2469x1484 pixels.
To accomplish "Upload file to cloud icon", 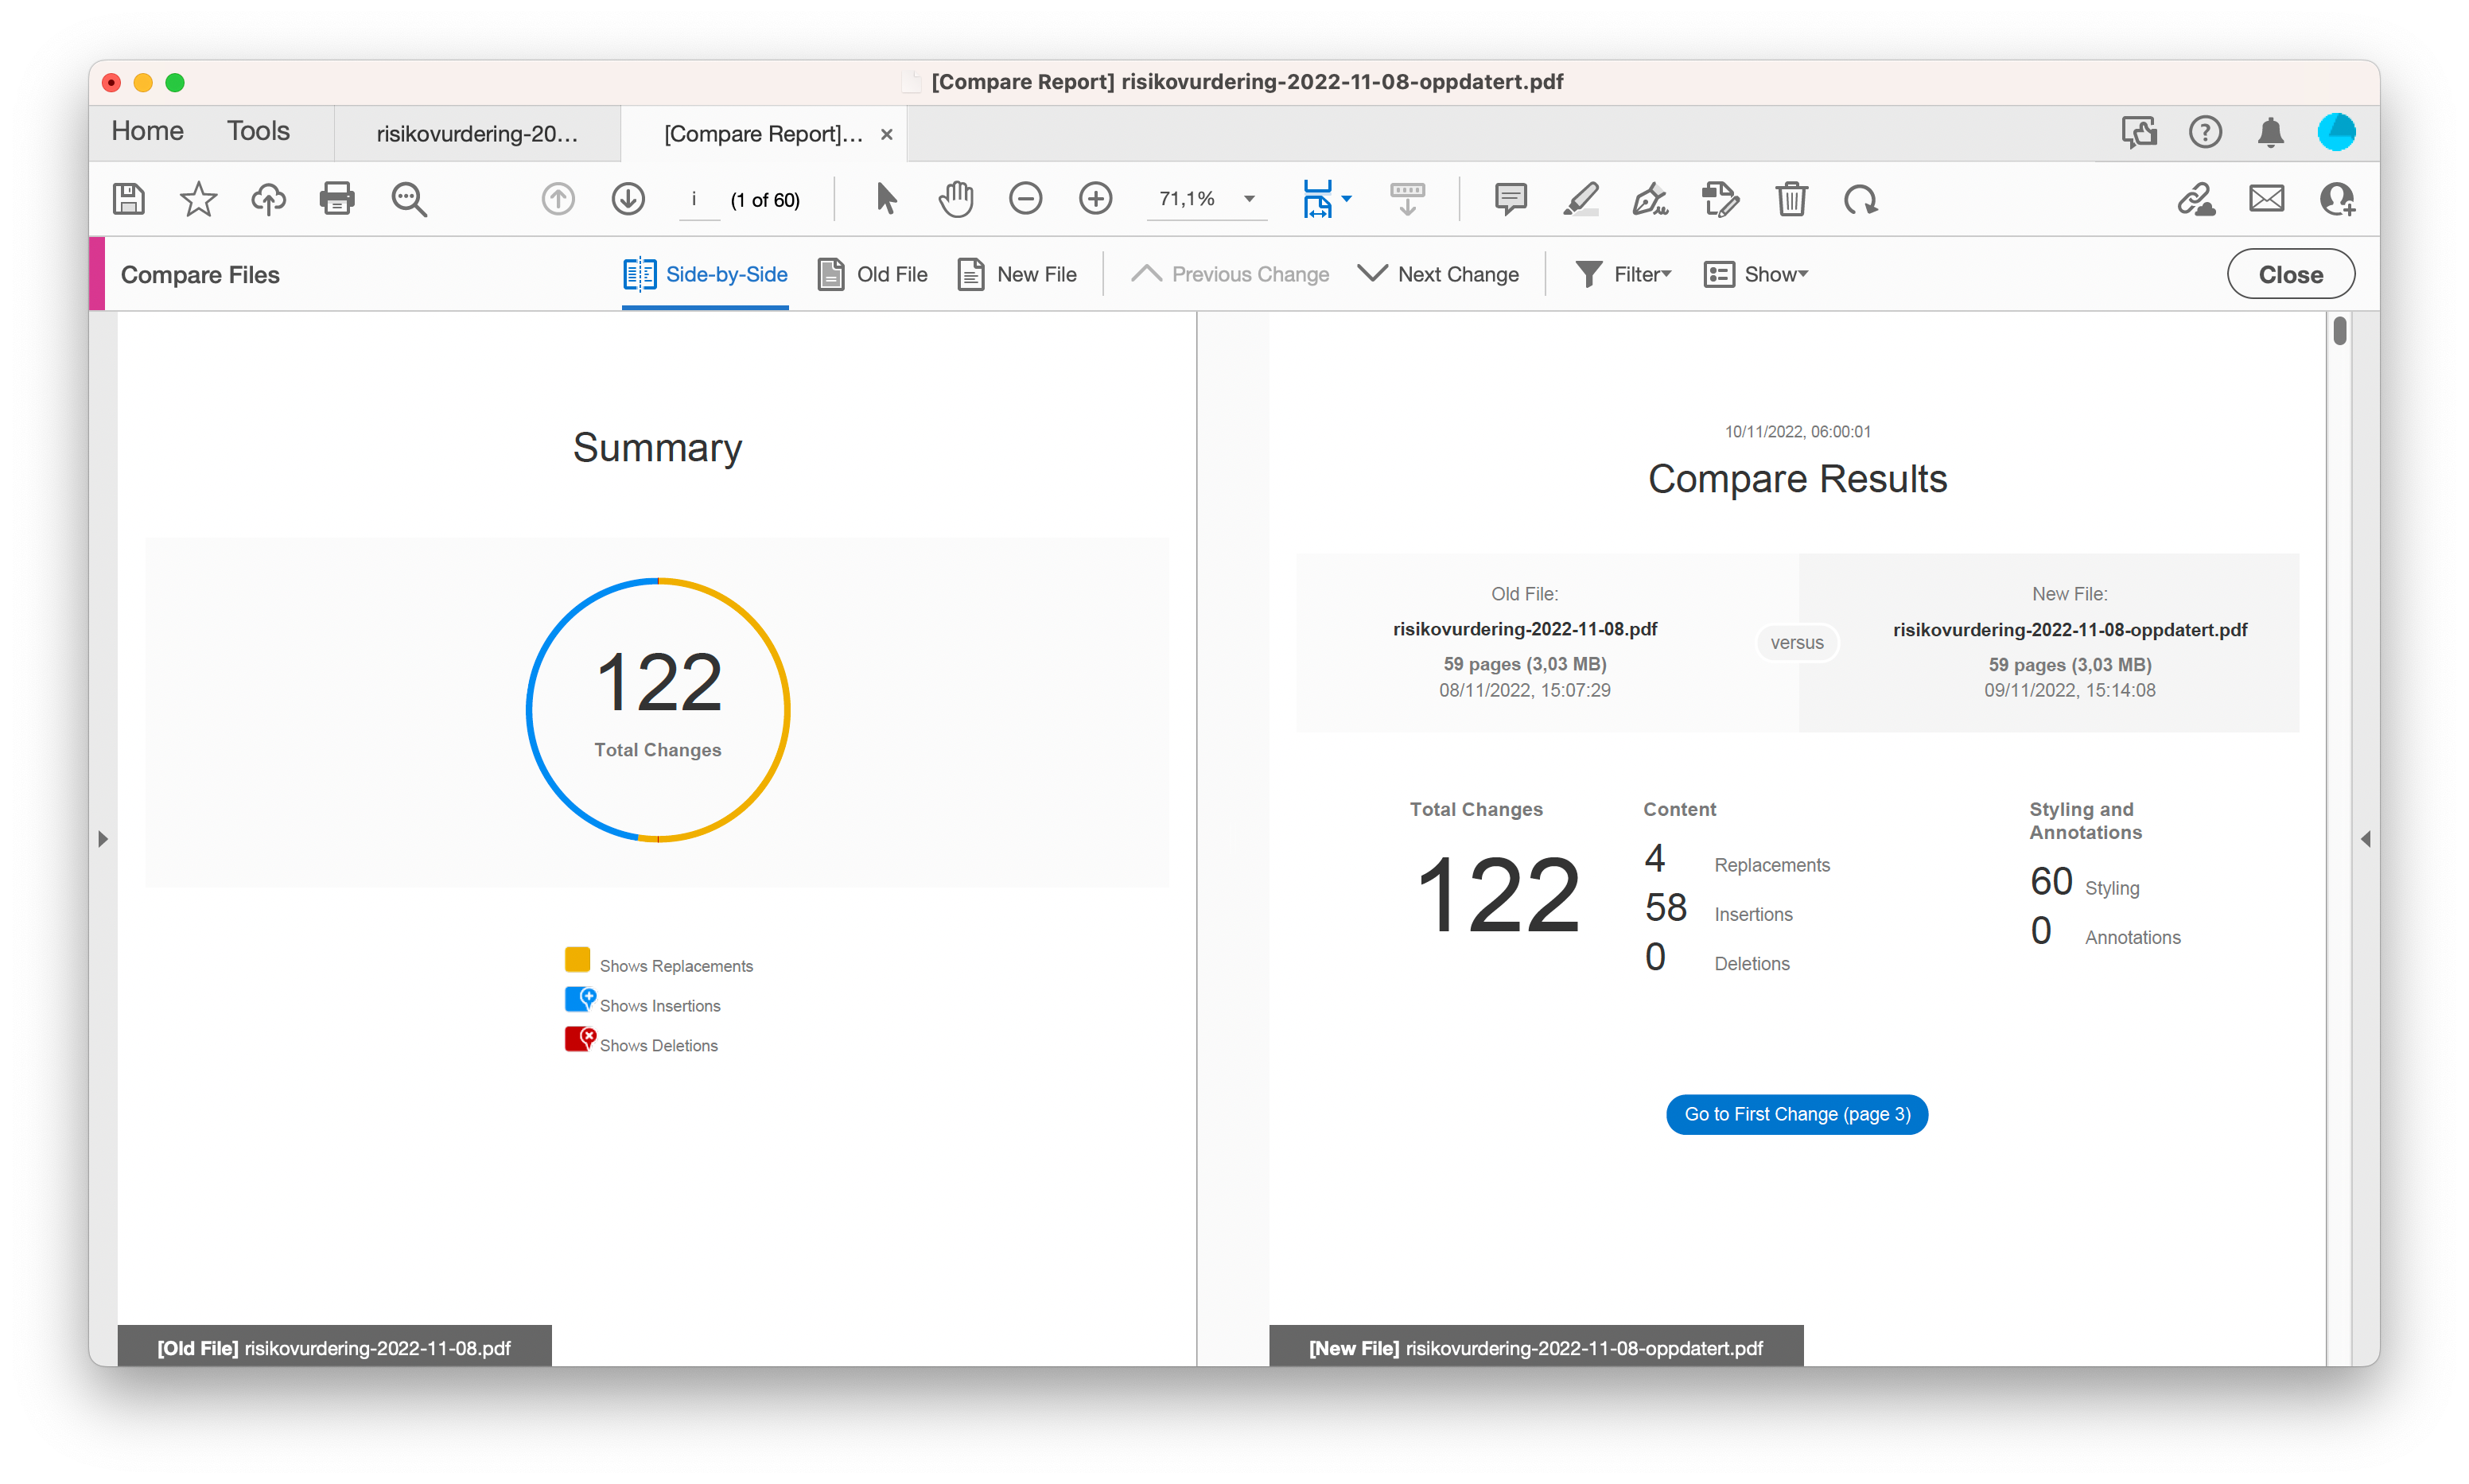I will 268,199.
